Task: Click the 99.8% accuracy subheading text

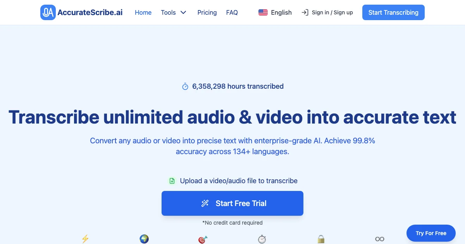Action: pyautogui.click(x=232, y=146)
